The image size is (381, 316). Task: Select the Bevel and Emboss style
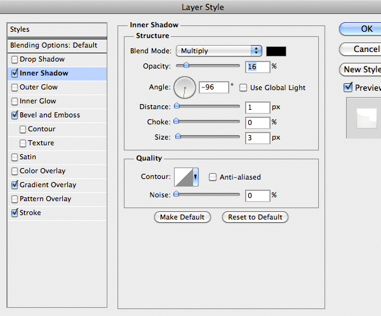tap(50, 115)
